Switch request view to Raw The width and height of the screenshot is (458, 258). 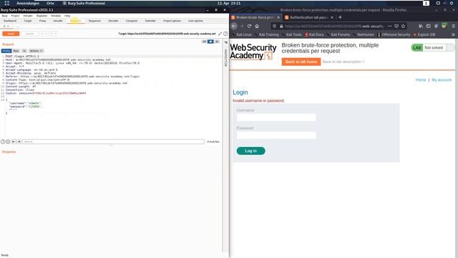click(x=16, y=51)
